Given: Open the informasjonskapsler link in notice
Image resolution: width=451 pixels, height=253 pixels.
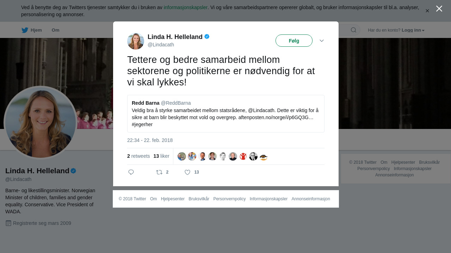Looking at the screenshot, I should 186,7.
